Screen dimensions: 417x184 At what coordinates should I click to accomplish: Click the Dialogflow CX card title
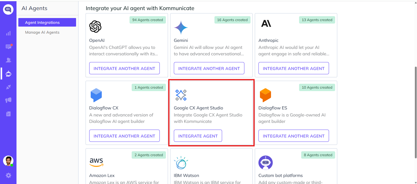(104, 108)
